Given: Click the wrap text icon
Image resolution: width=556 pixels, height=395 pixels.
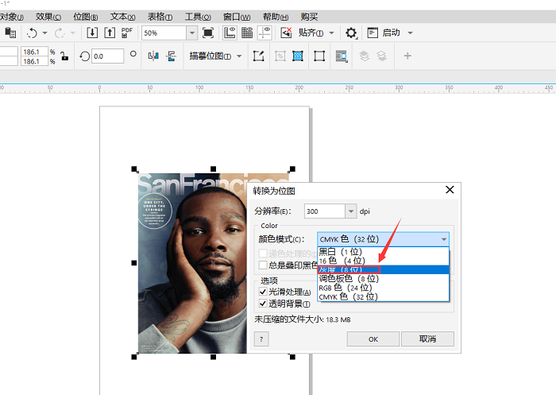Looking at the screenshot, I should click(341, 56).
